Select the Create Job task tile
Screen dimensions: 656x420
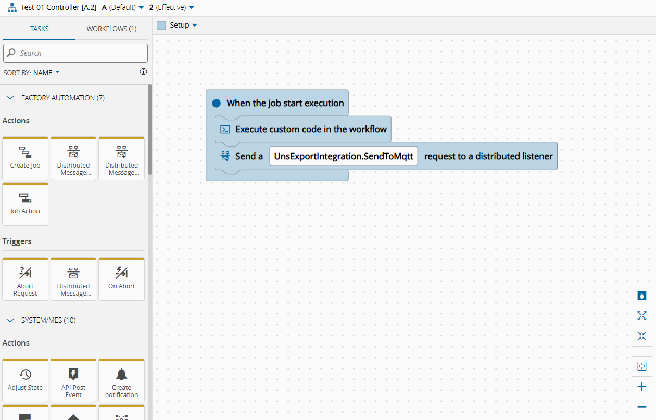click(x=25, y=158)
